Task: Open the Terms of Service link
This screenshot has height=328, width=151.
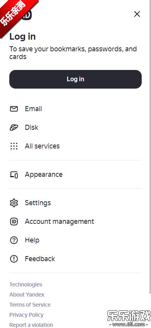Action: click(x=30, y=305)
